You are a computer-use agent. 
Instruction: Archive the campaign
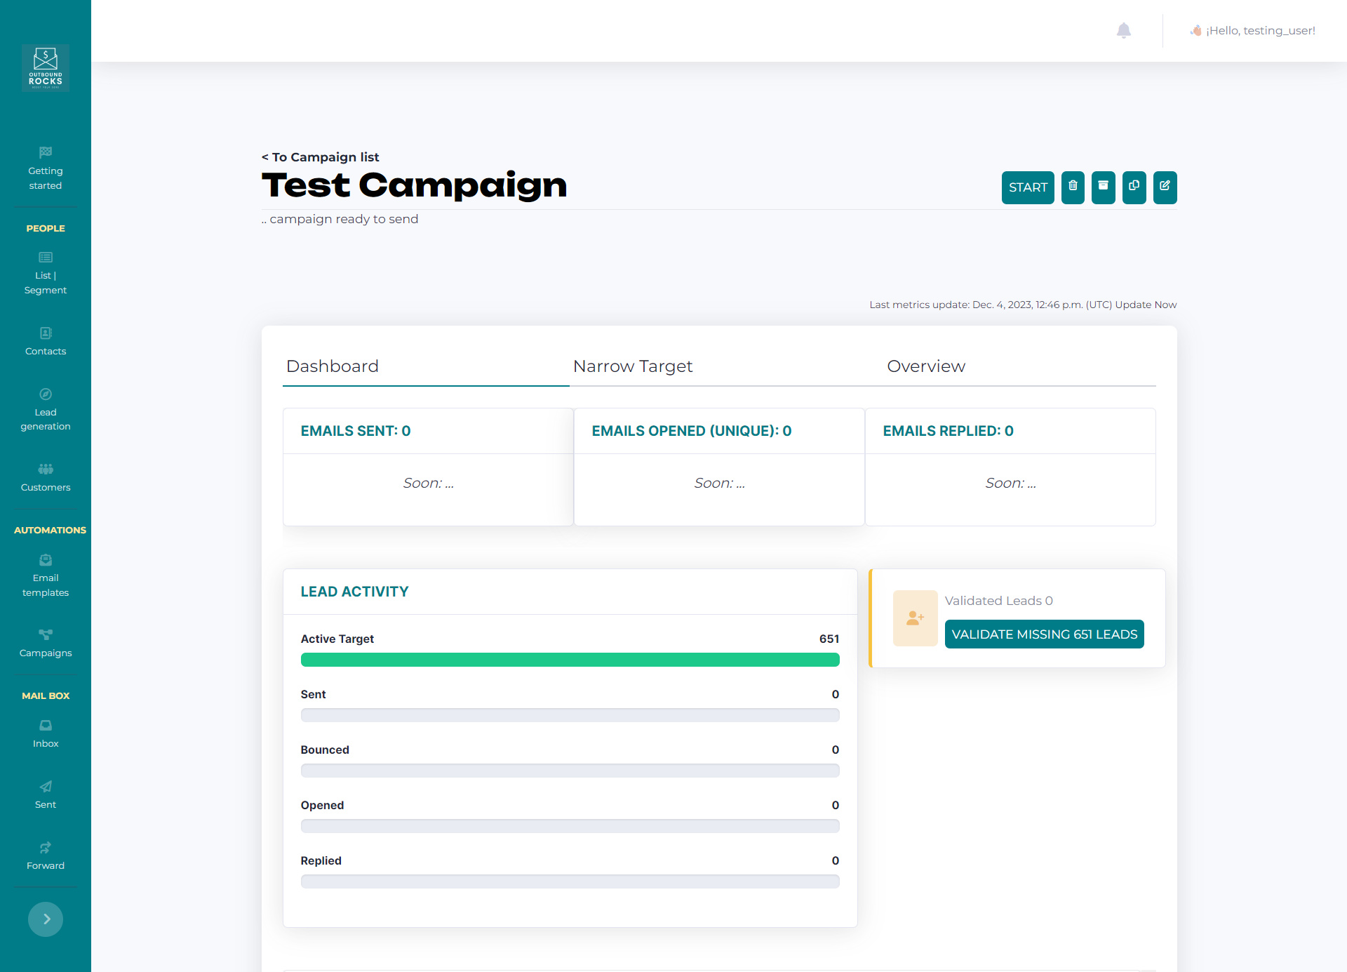click(x=1103, y=187)
